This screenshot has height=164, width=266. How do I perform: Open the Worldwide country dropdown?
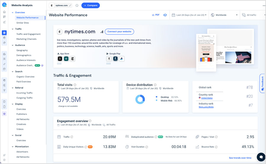[224, 15]
